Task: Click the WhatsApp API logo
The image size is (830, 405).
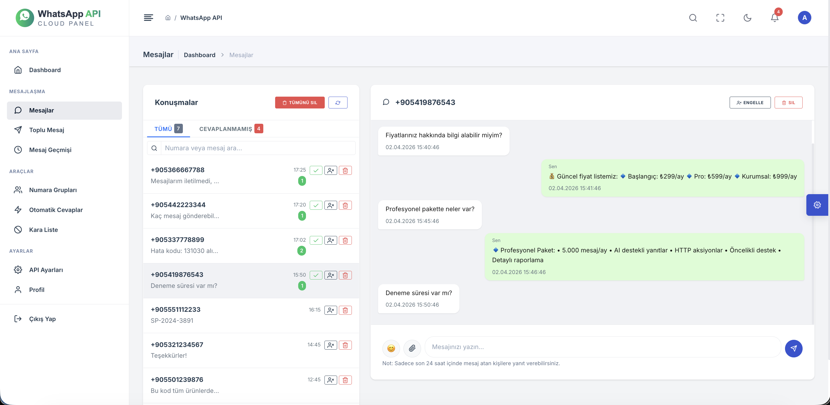Action: [58, 18]
